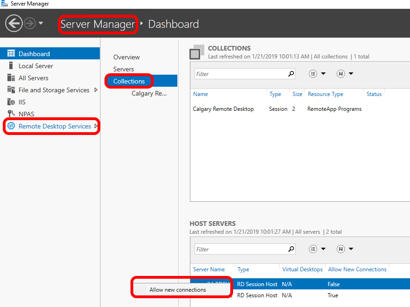Open Collections list view options dropdown

pyautogui.click(x=317, y=74)
